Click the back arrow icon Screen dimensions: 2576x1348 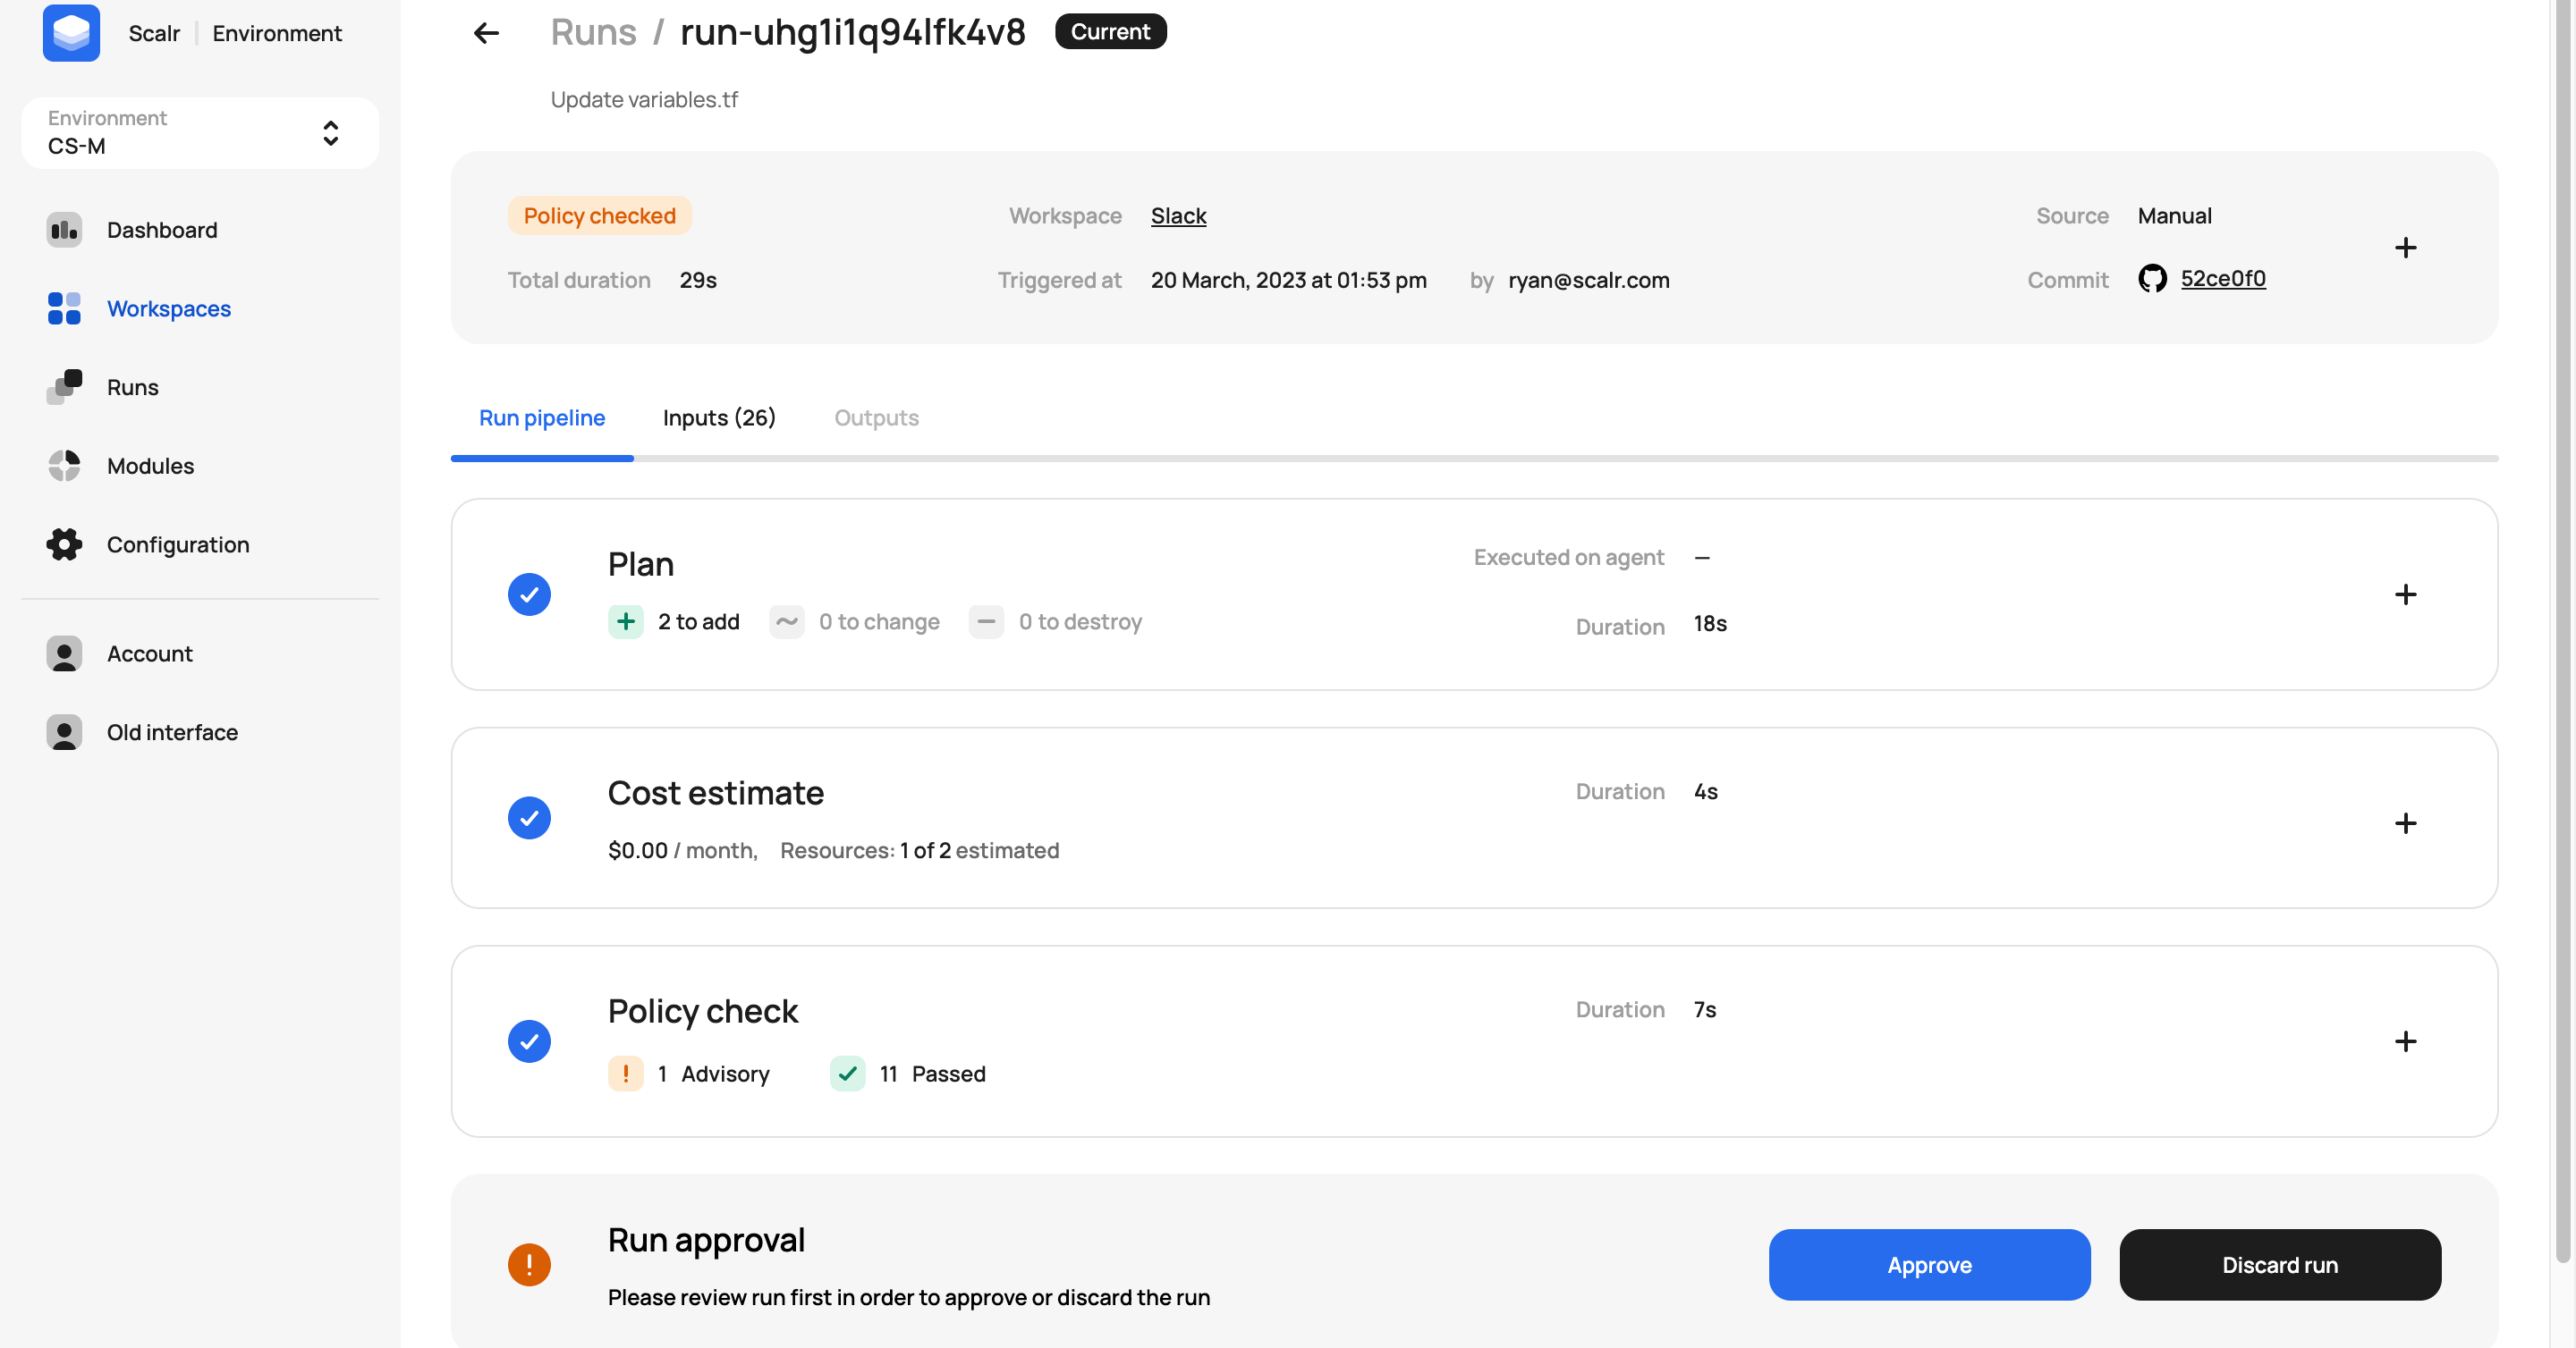486,33
